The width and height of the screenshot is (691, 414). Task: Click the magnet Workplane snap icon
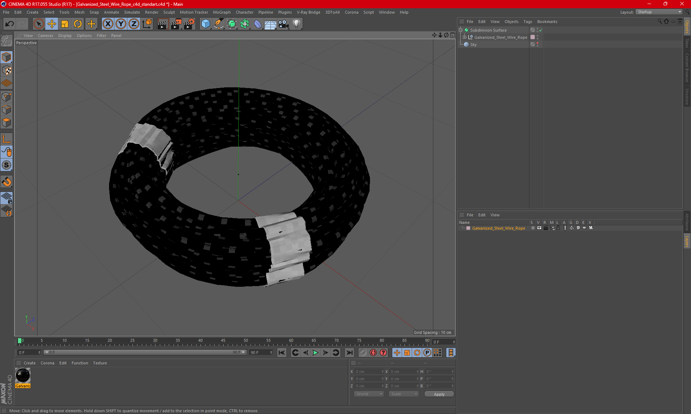pos(6,181)
